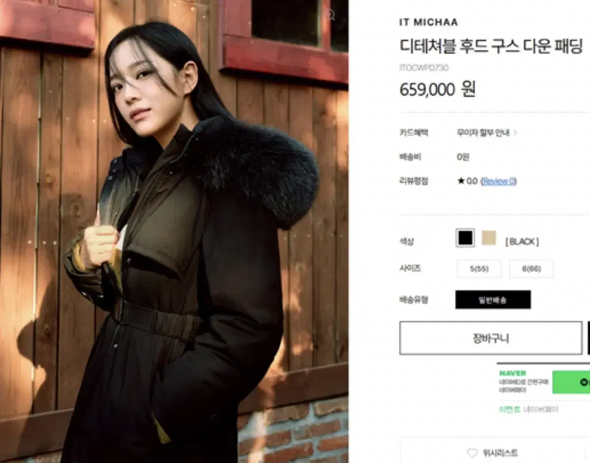Click the heart wishlist icon
This screenshot has width=590, height=463.
(x=472, y=453)
